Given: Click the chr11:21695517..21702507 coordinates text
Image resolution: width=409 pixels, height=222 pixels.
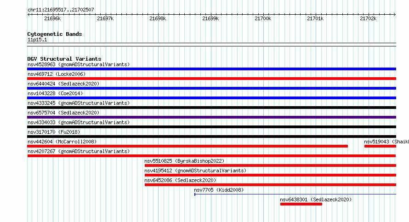Looking at the screenshot, I should click(x=61, y=10).
